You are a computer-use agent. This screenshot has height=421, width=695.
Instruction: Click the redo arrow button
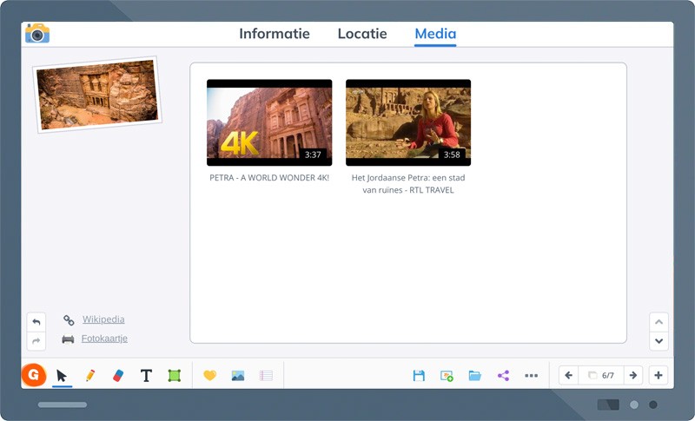point(36,340)
